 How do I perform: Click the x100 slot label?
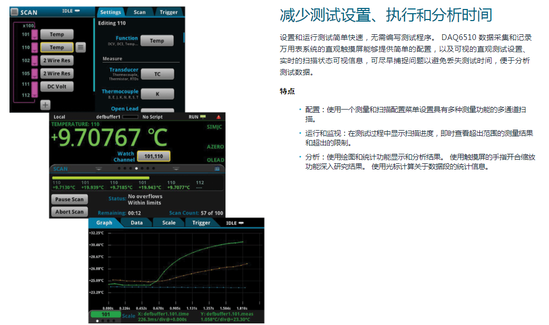pyautogui.click(x=28, y=26)
